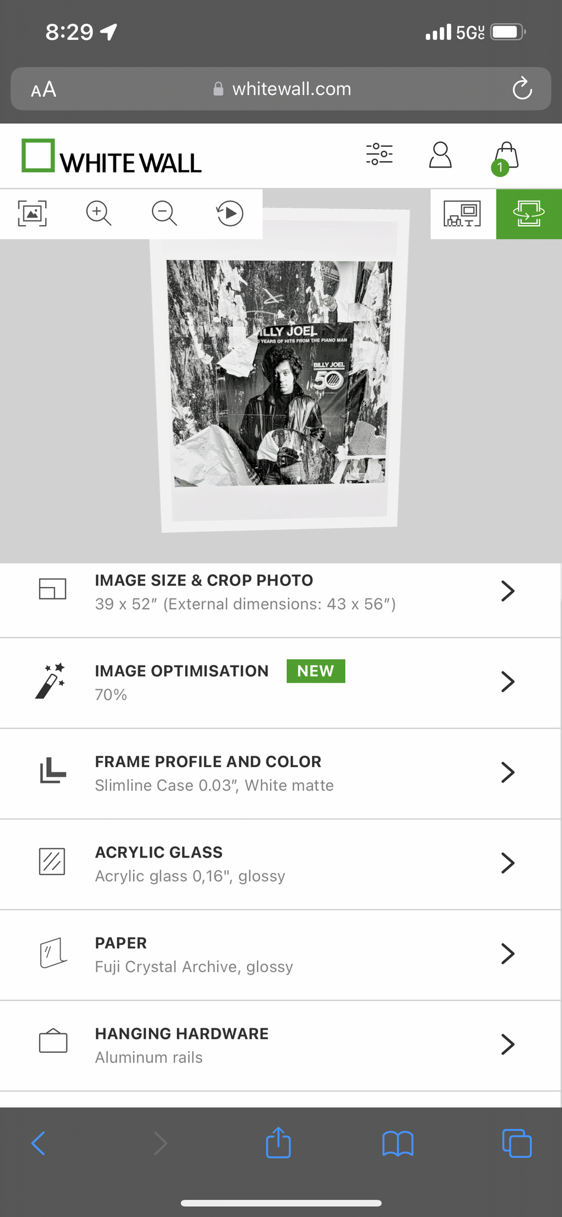Viewport: 562px width, 1217px height.
Task: Tap the Safari share button
Action: [x=278, y=1143]
